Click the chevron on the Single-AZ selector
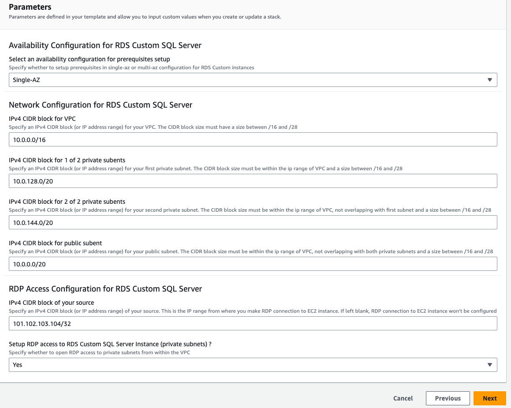Screen dimensions: 511x408 coord(489,80)
